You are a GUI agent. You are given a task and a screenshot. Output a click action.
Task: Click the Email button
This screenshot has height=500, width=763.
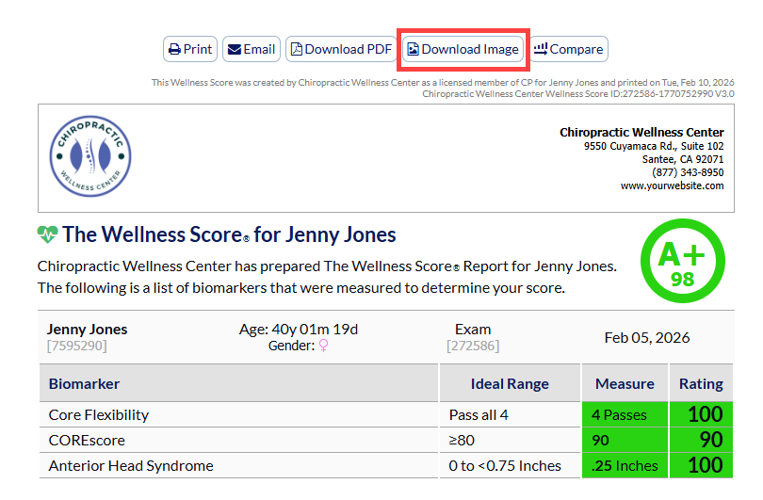click(x=252, y=49)
